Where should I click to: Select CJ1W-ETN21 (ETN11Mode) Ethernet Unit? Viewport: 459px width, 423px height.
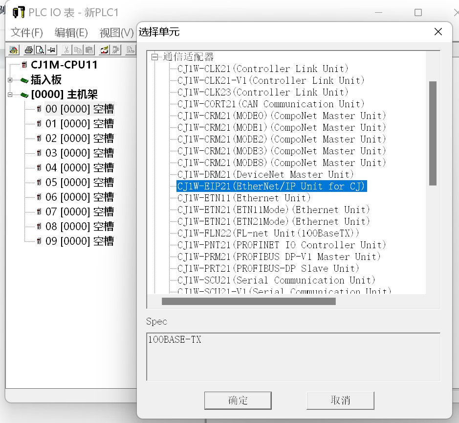273,210
